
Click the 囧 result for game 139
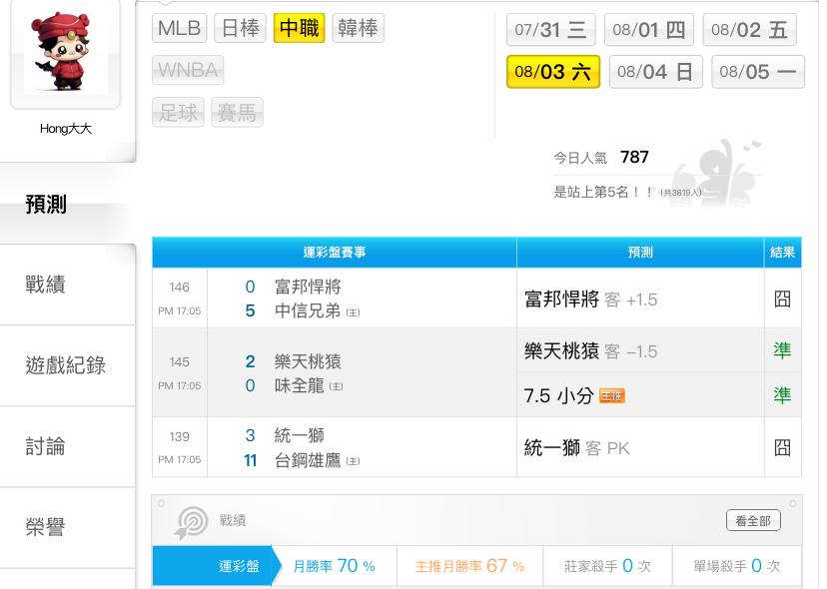tap(782, 447)
